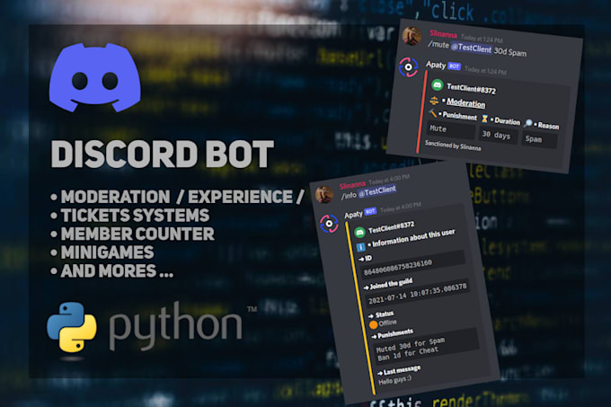The width and height of the screenshot is (611, 407).
Task: Click Slinanna username above the /mute command
Action: pos(443,34)
